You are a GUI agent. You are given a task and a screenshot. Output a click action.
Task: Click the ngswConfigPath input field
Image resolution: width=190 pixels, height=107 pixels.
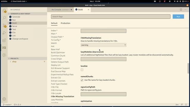[104, 94]
